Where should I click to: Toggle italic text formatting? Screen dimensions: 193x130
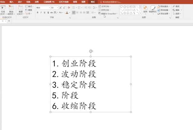coord(41,12)
